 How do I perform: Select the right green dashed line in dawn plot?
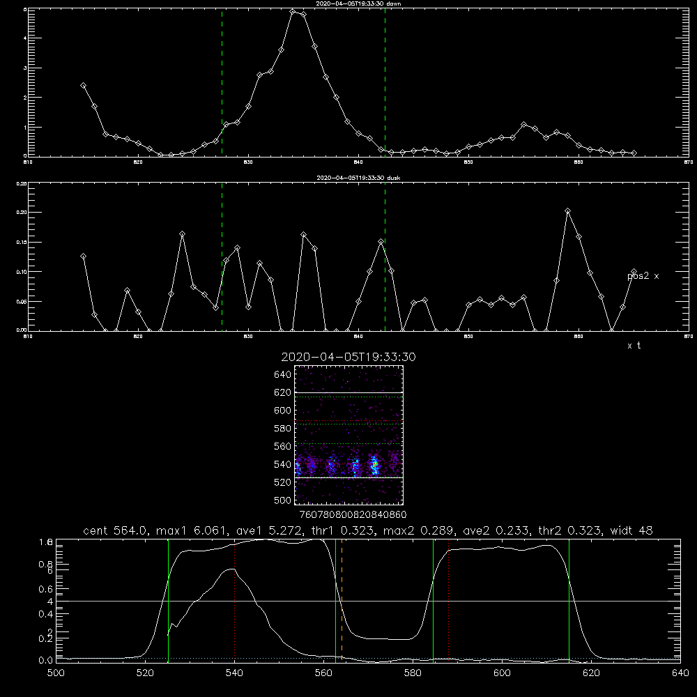tap(385, 82)
